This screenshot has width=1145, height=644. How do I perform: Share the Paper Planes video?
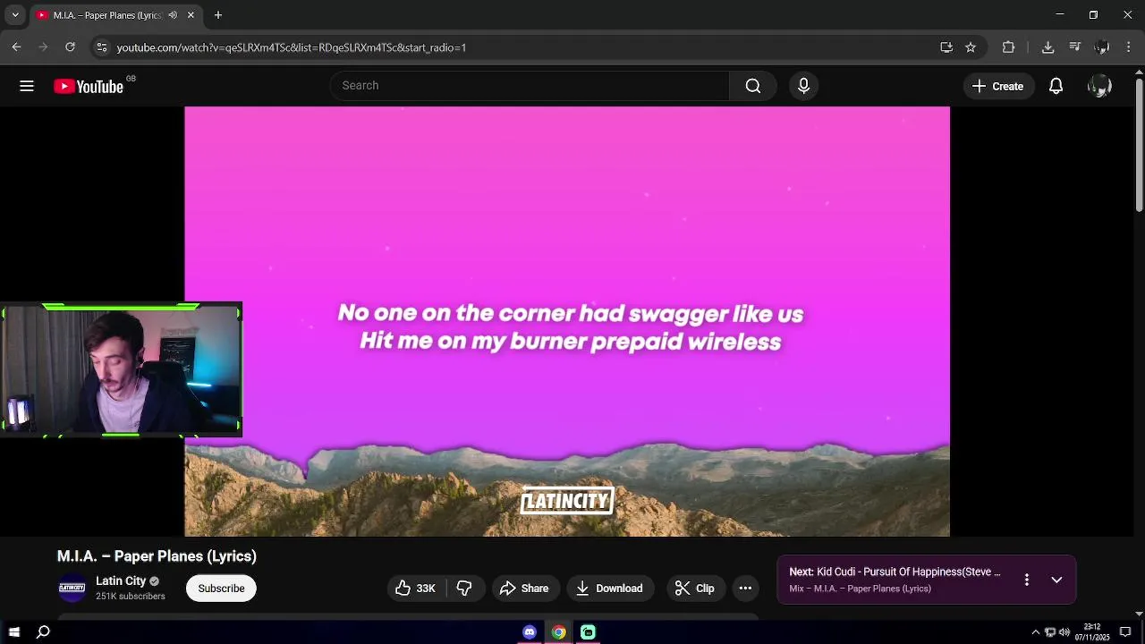point(525,588)
